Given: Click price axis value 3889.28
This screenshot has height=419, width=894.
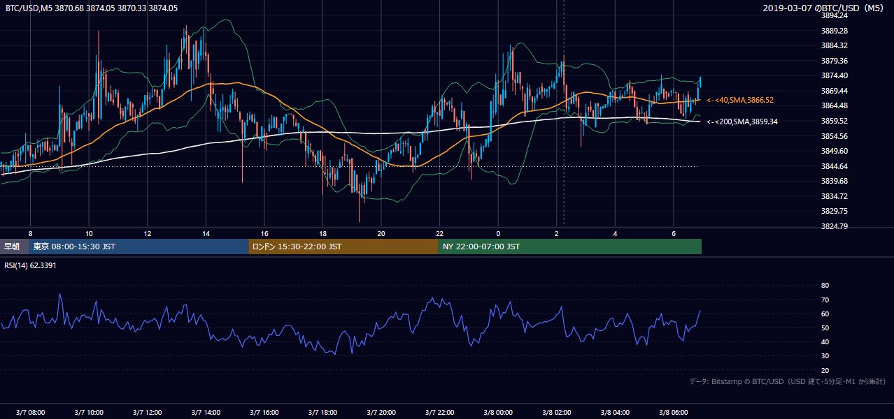Looking at the screenshot, I should click(x=835, y=31).
